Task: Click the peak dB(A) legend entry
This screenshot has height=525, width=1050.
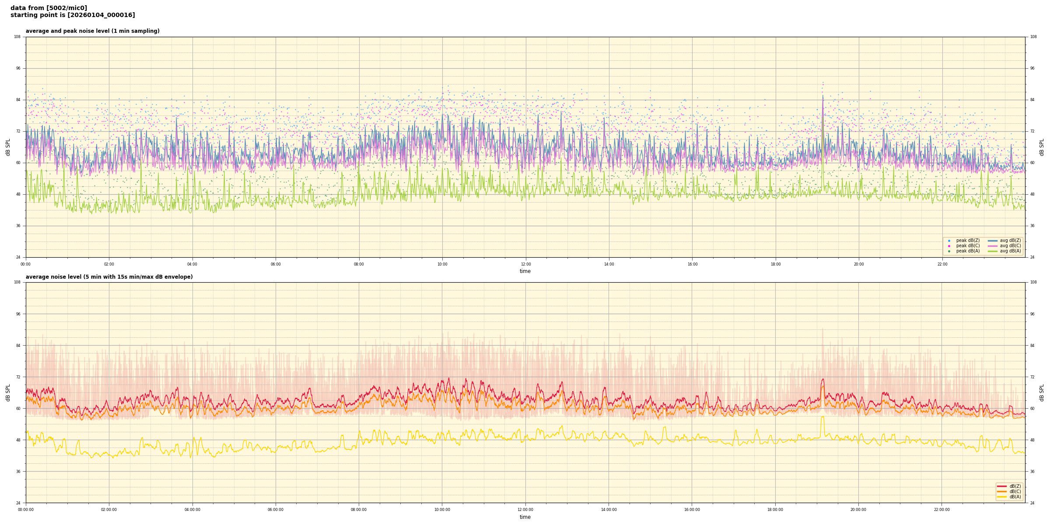Action: pos(968,251)
